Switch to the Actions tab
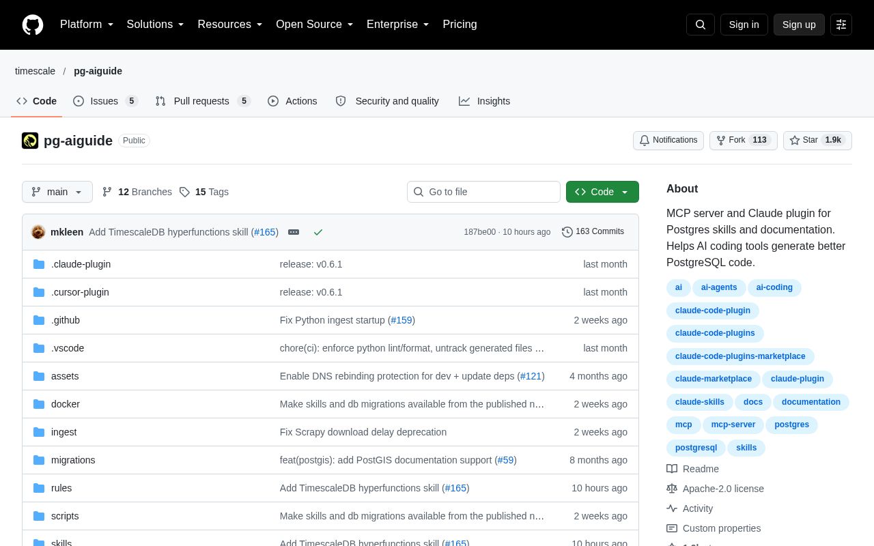Image resolution: width=874 pixels, height=546 pixels. 292,101
